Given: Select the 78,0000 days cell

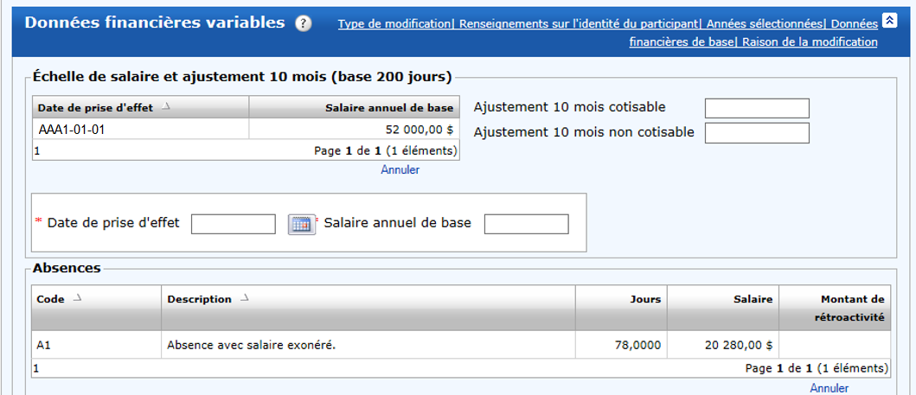Looking at the screenshot, I should pos(622,345).
